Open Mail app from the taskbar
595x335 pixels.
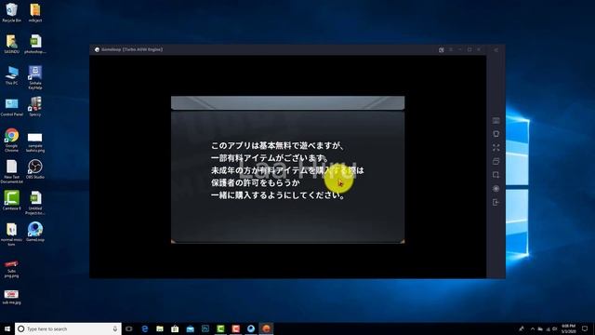pyautogui.click(x=190, y=328)
